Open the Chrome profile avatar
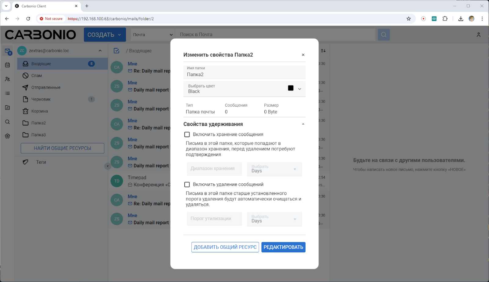The image size is (489, 282). coord(471,19)
